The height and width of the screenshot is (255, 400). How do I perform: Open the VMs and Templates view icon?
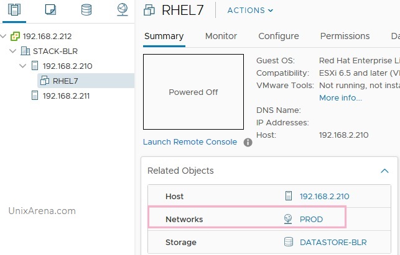point(50,10)
